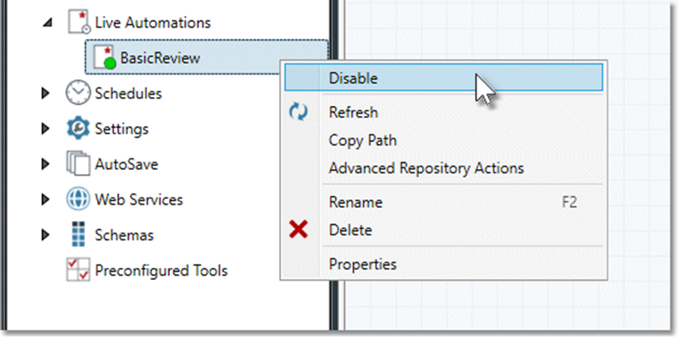Click the AutoSave stacked pages icon
The height and width of the screenshot is (339, 679).
[78, 164]
